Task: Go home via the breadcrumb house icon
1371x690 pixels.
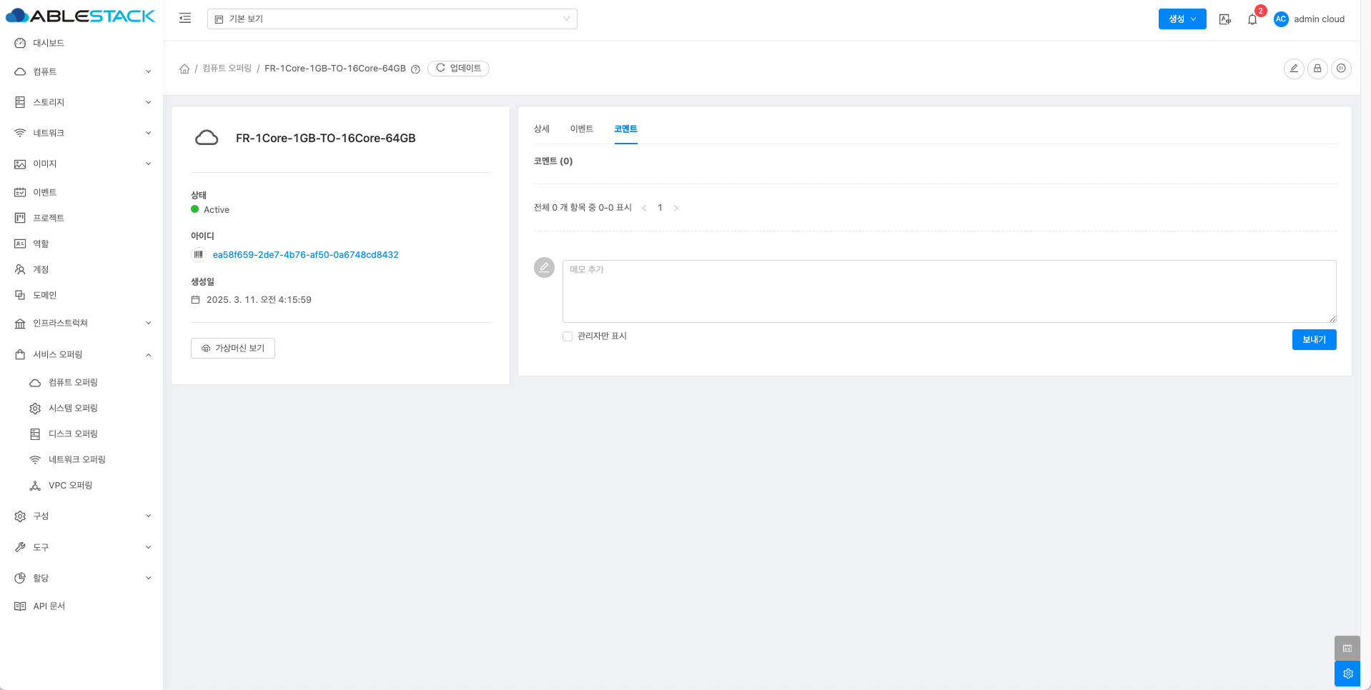Action: pos(184,69)
